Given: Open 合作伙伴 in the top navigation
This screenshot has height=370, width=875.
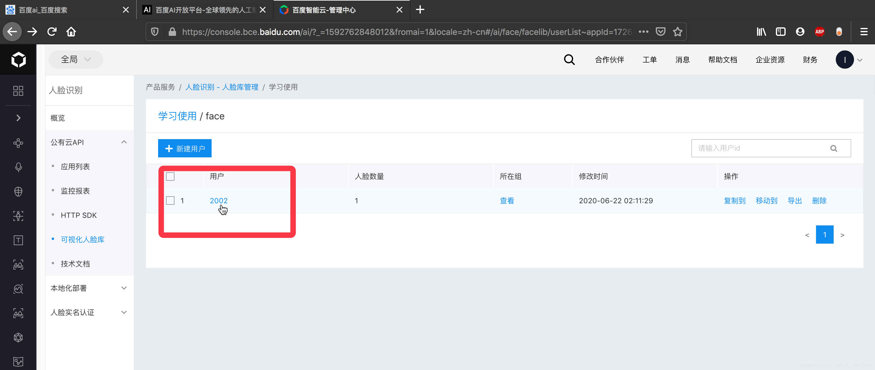Looking at the screenshot, I should click(609, 60).
